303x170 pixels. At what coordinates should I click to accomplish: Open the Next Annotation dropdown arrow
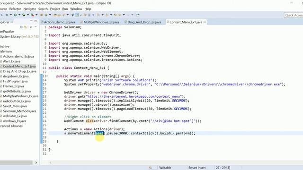coord(102,15)
